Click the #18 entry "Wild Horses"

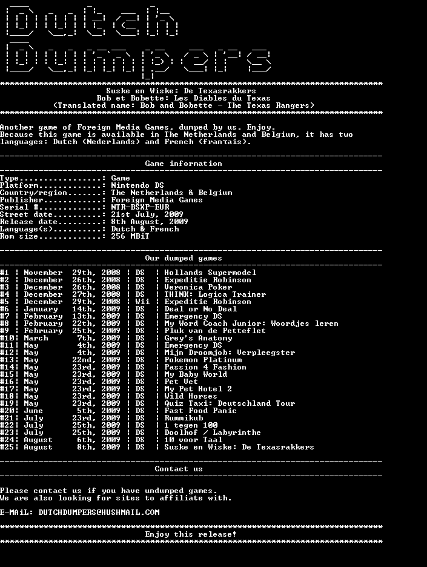(191, 396)
